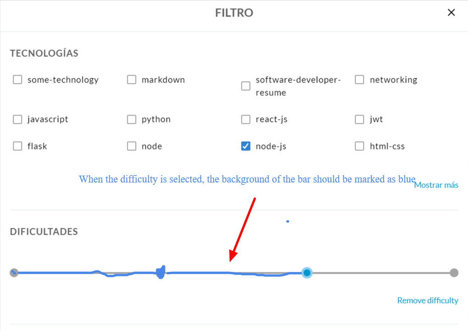Uncheck the node-js checkbox
Image resolution: width=468 pixels, height=331 pixels.
pyautogui.click(x=246, y=146)
